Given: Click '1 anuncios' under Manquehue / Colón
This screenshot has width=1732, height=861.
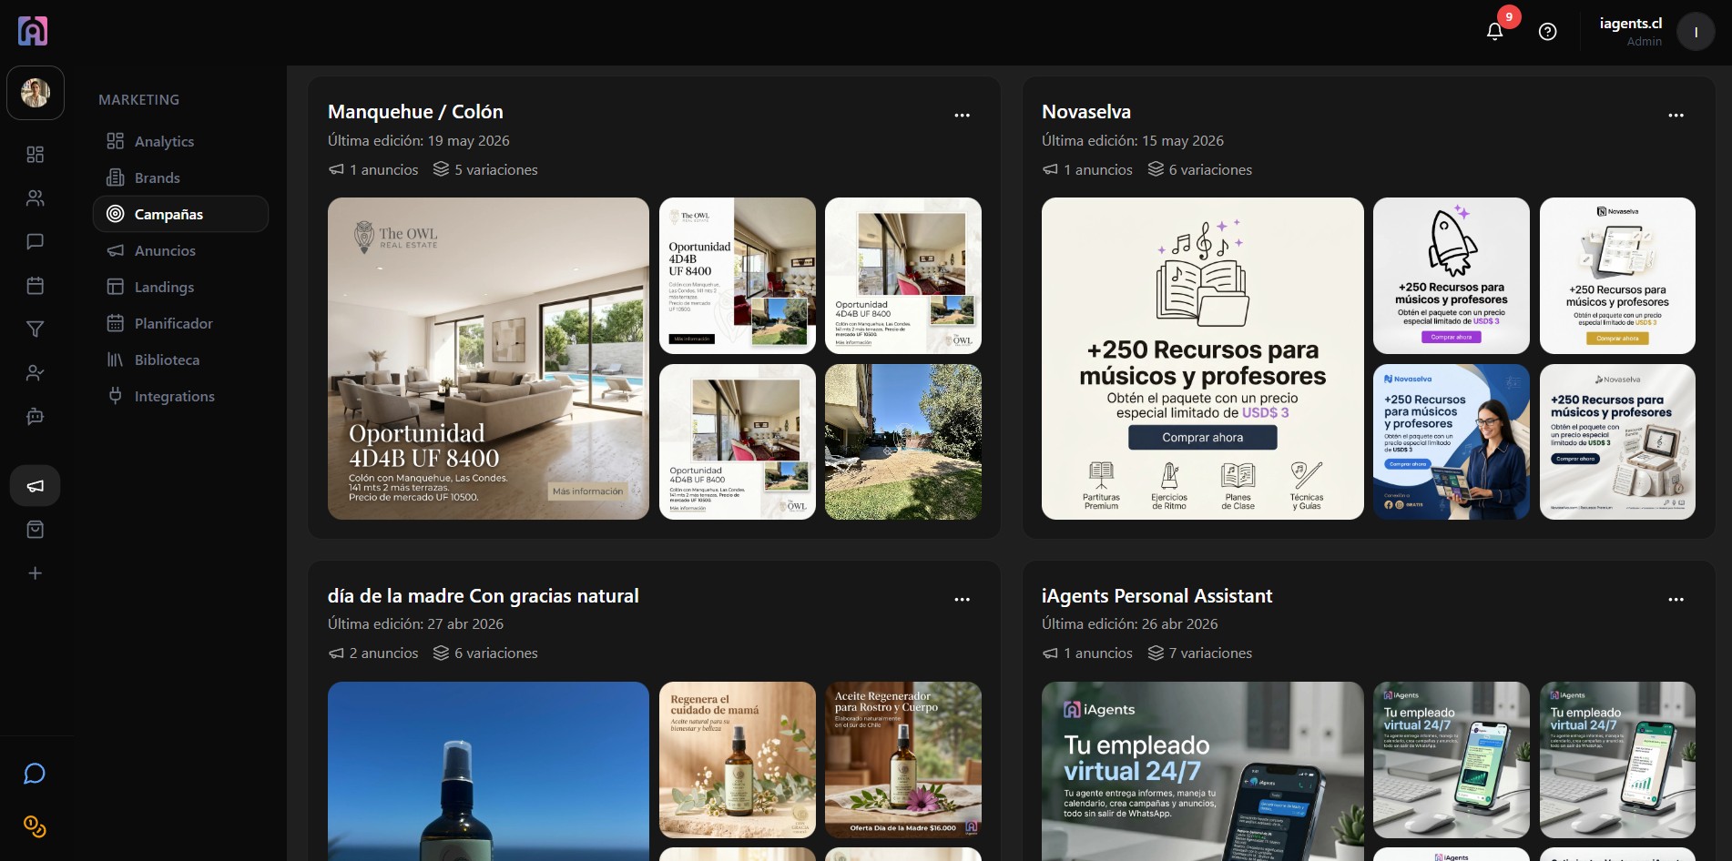Looking at the screenshot, I should tap(373, 169).
